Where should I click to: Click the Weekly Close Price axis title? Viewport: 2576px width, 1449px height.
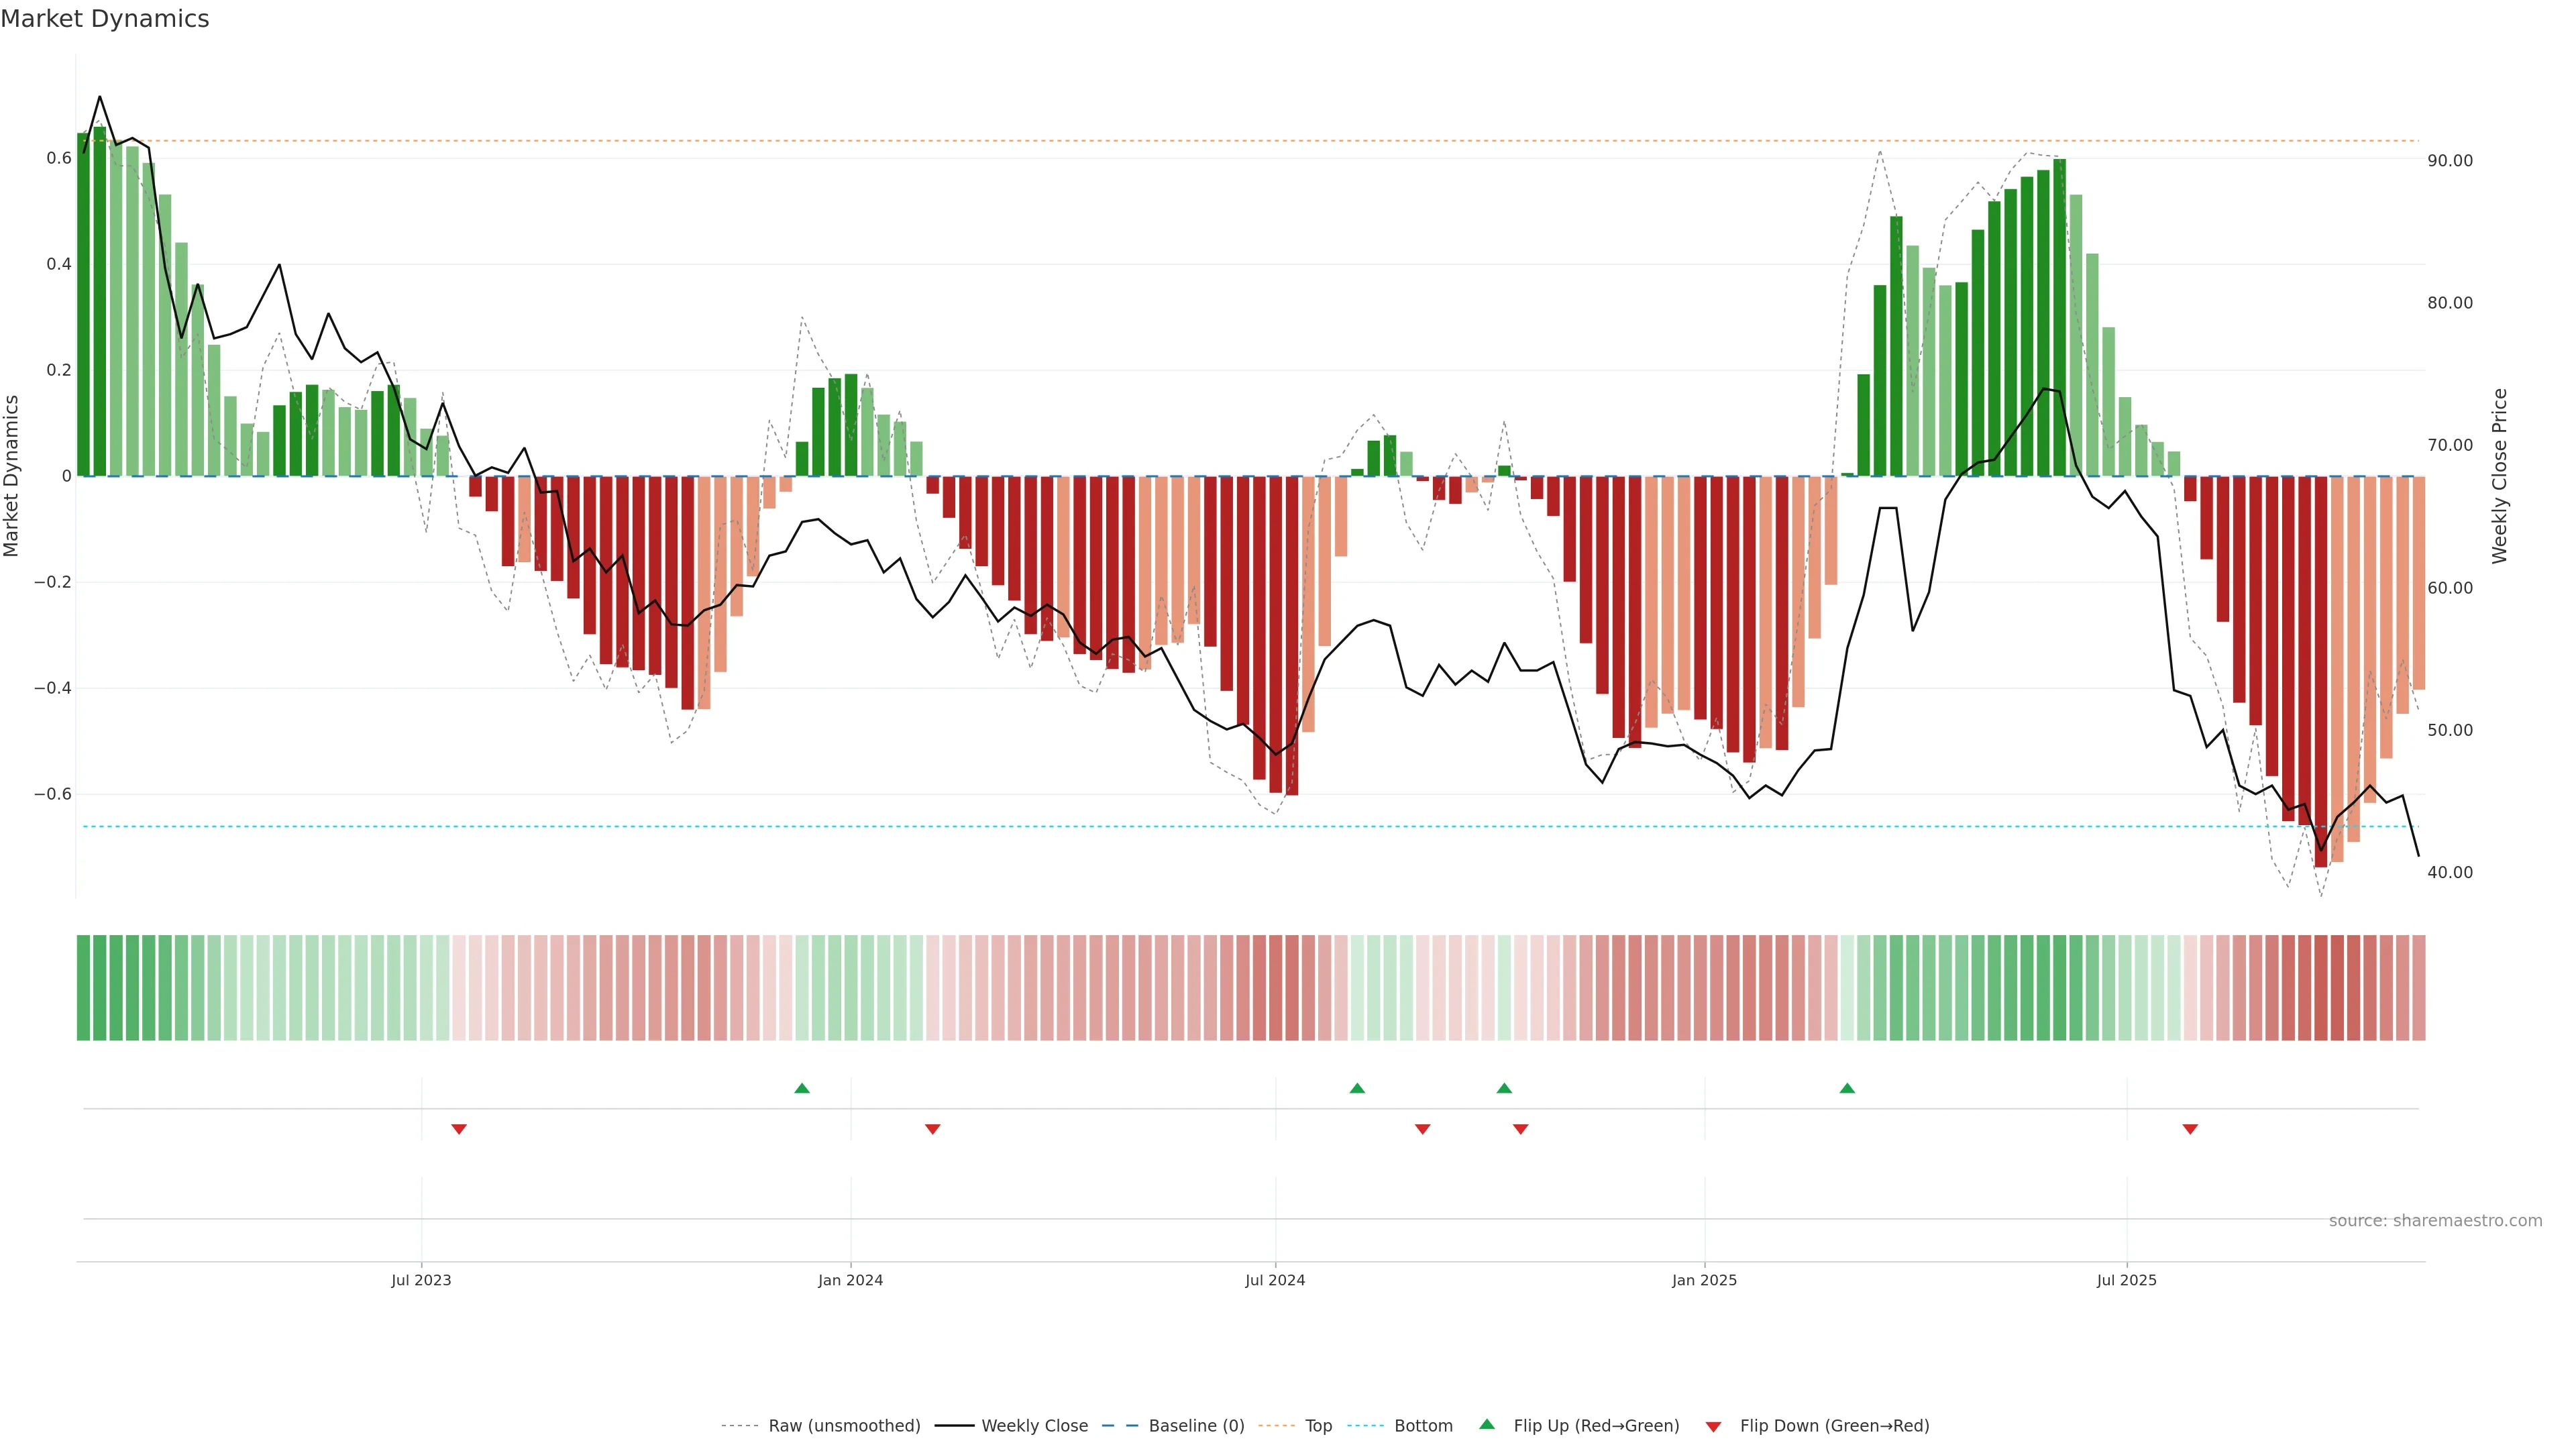coord(2500,476)
